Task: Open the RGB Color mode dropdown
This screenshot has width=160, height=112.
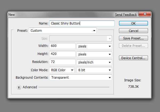Action: click(x=62, y=70)
